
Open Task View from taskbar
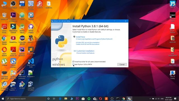click(54, 98)
